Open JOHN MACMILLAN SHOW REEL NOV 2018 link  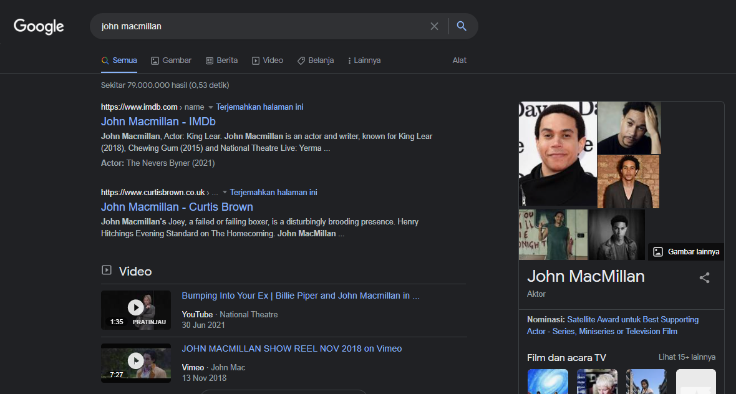coord(291,349)
